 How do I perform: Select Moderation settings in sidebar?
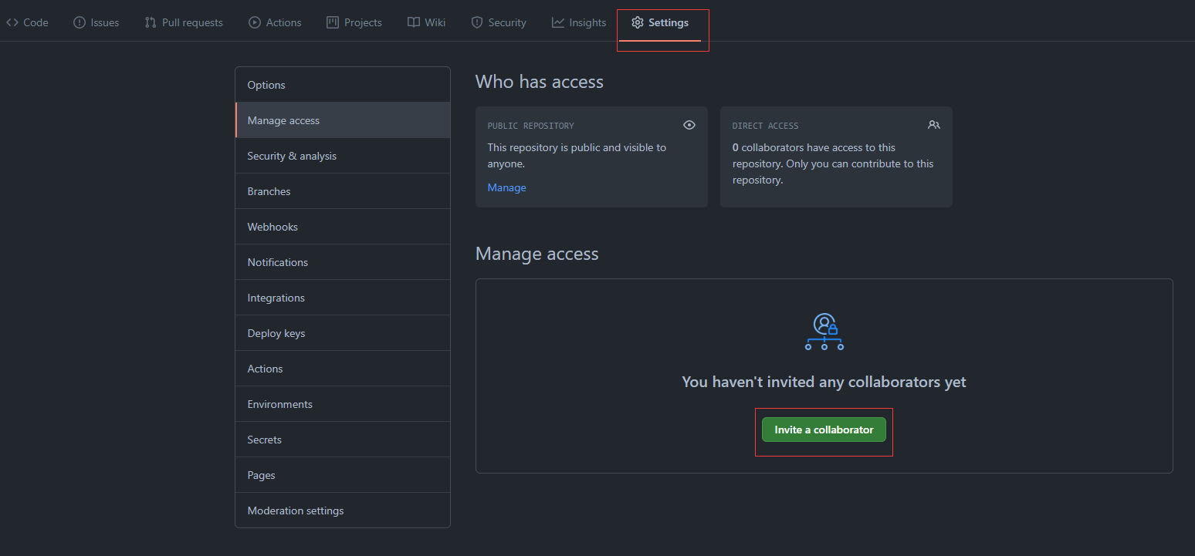(296, 511)
